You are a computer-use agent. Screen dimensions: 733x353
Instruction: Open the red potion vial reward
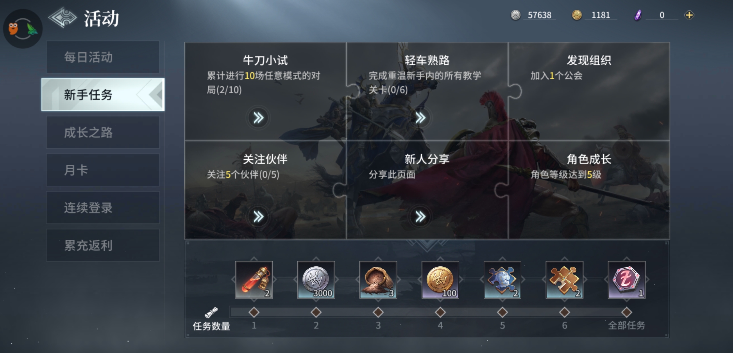(x=254, y=280)
